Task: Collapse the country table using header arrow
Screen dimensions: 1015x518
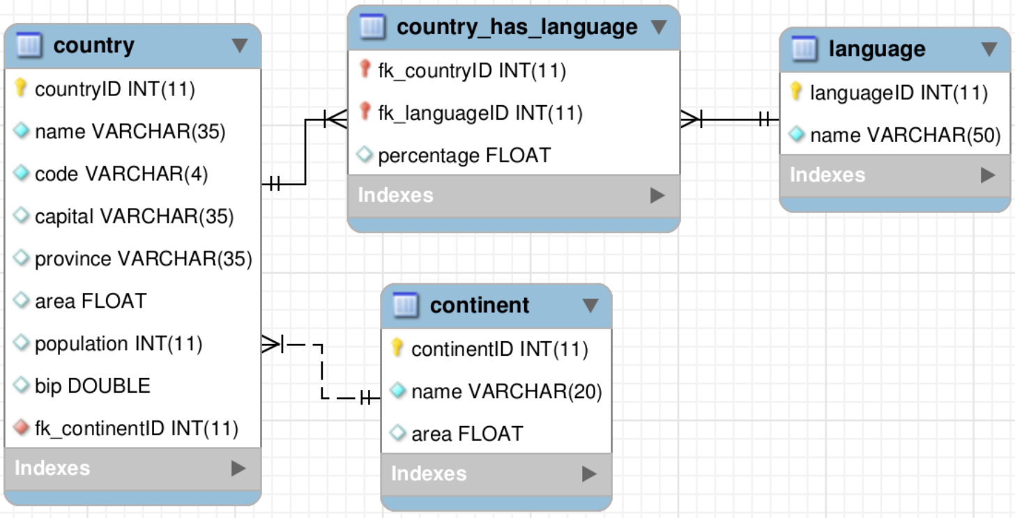Action: pos(239,46)
